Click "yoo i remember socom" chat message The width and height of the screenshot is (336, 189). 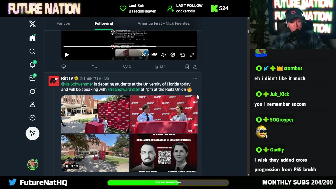280,104
